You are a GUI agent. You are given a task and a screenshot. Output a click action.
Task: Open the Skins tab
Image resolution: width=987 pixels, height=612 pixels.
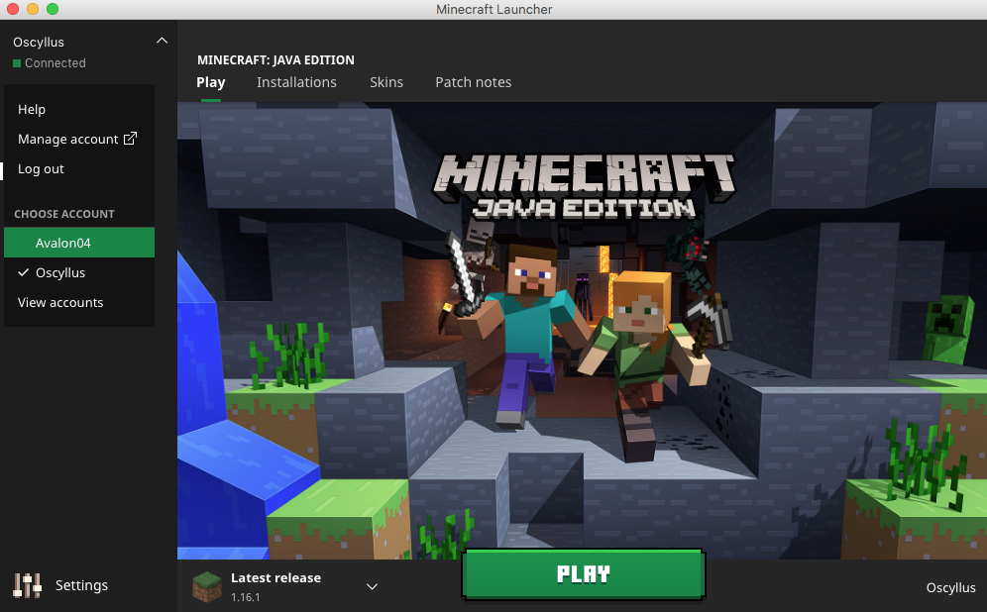click(386, 82)
